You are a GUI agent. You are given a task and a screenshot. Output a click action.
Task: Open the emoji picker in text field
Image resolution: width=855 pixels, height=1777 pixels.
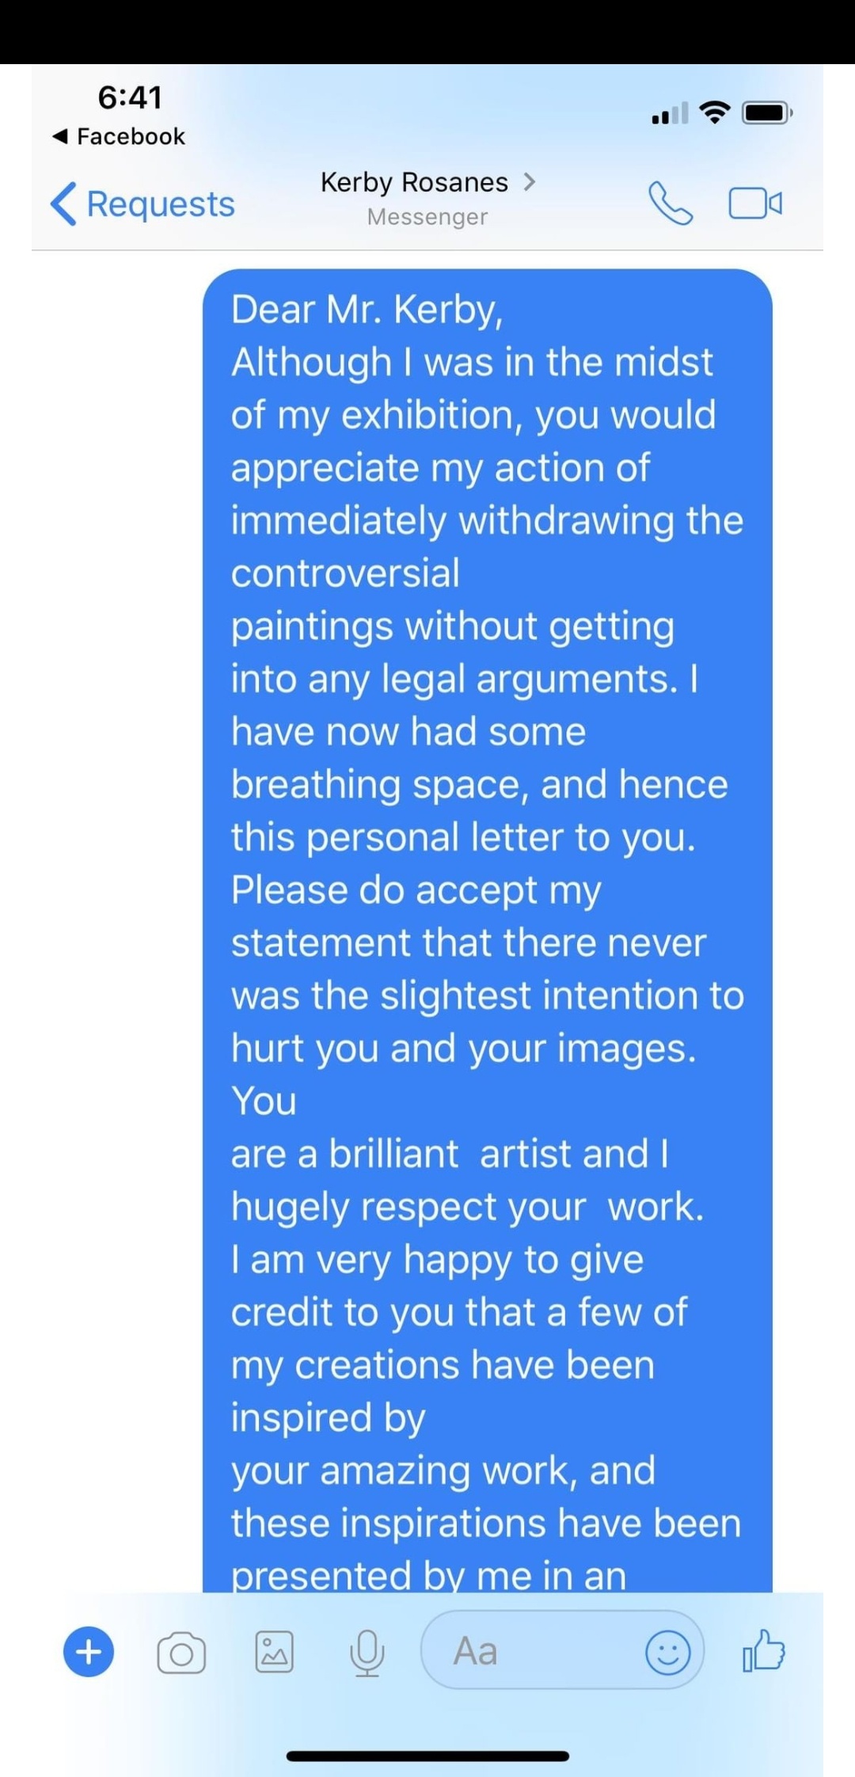click(x=668, y=1653)
